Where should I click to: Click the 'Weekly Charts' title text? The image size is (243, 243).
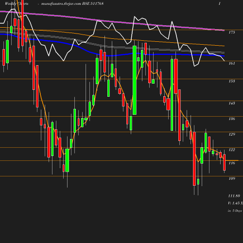pyautogui.click(x=17, y=3)
